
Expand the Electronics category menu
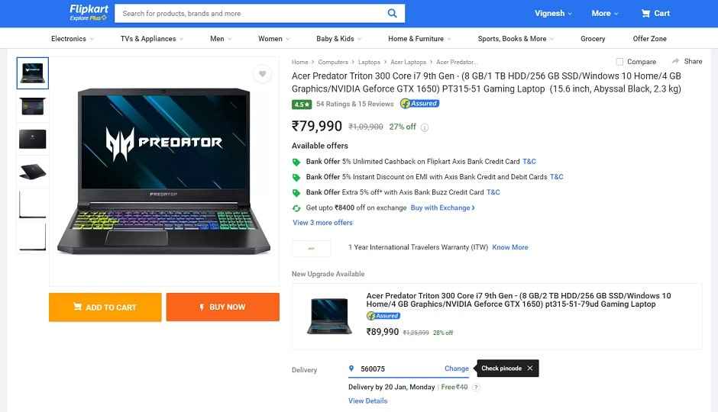pyautogui.click(x=73, y=39)
